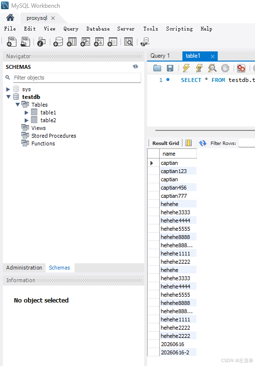Open an SQL script file toolbar icon
255x366 pixels.
pos(26,42)
